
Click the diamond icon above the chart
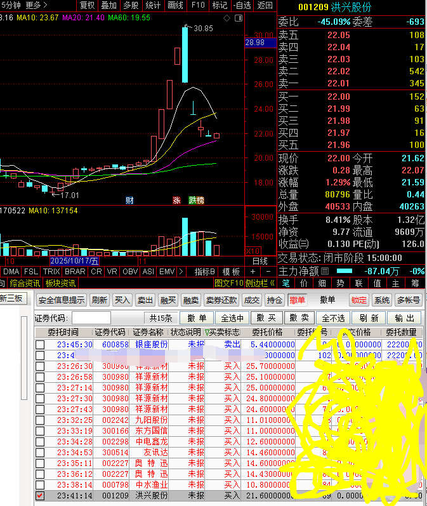pos(227,18)
